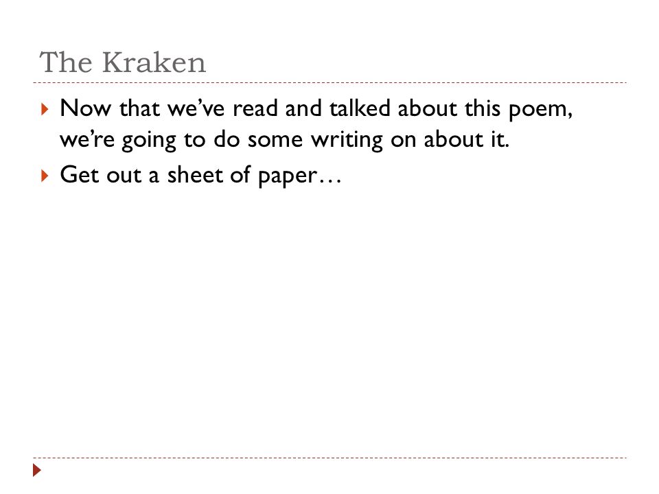Click the dashed line above the footer

click(329, 458)
